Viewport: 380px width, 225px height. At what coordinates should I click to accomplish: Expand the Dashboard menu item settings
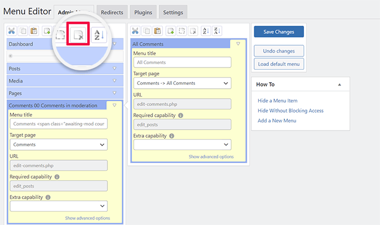tap(115, 44)
